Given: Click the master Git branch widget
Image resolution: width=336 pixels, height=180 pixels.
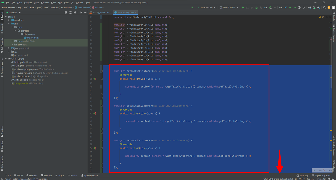Looking at the screenshot, I should 321,179.
